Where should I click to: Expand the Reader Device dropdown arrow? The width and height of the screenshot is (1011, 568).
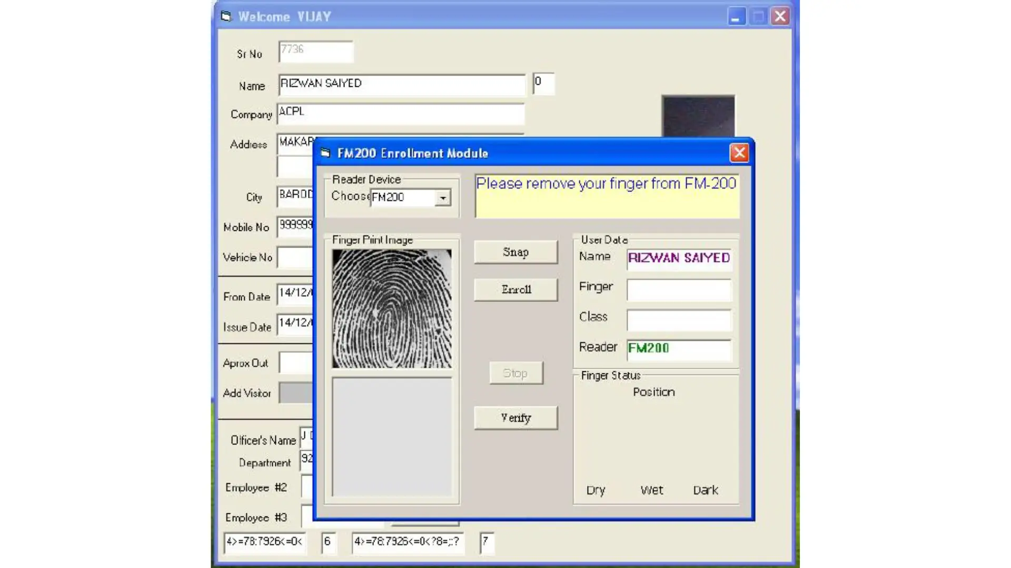click(443, 198)
